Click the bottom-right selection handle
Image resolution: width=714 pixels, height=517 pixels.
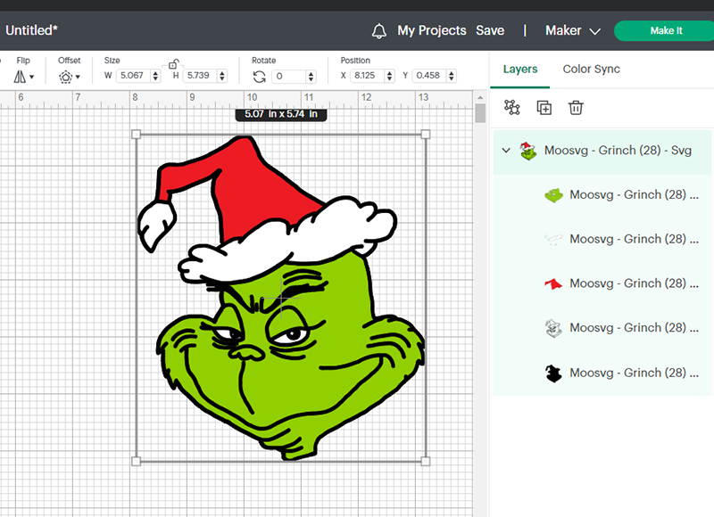[426, 462]
